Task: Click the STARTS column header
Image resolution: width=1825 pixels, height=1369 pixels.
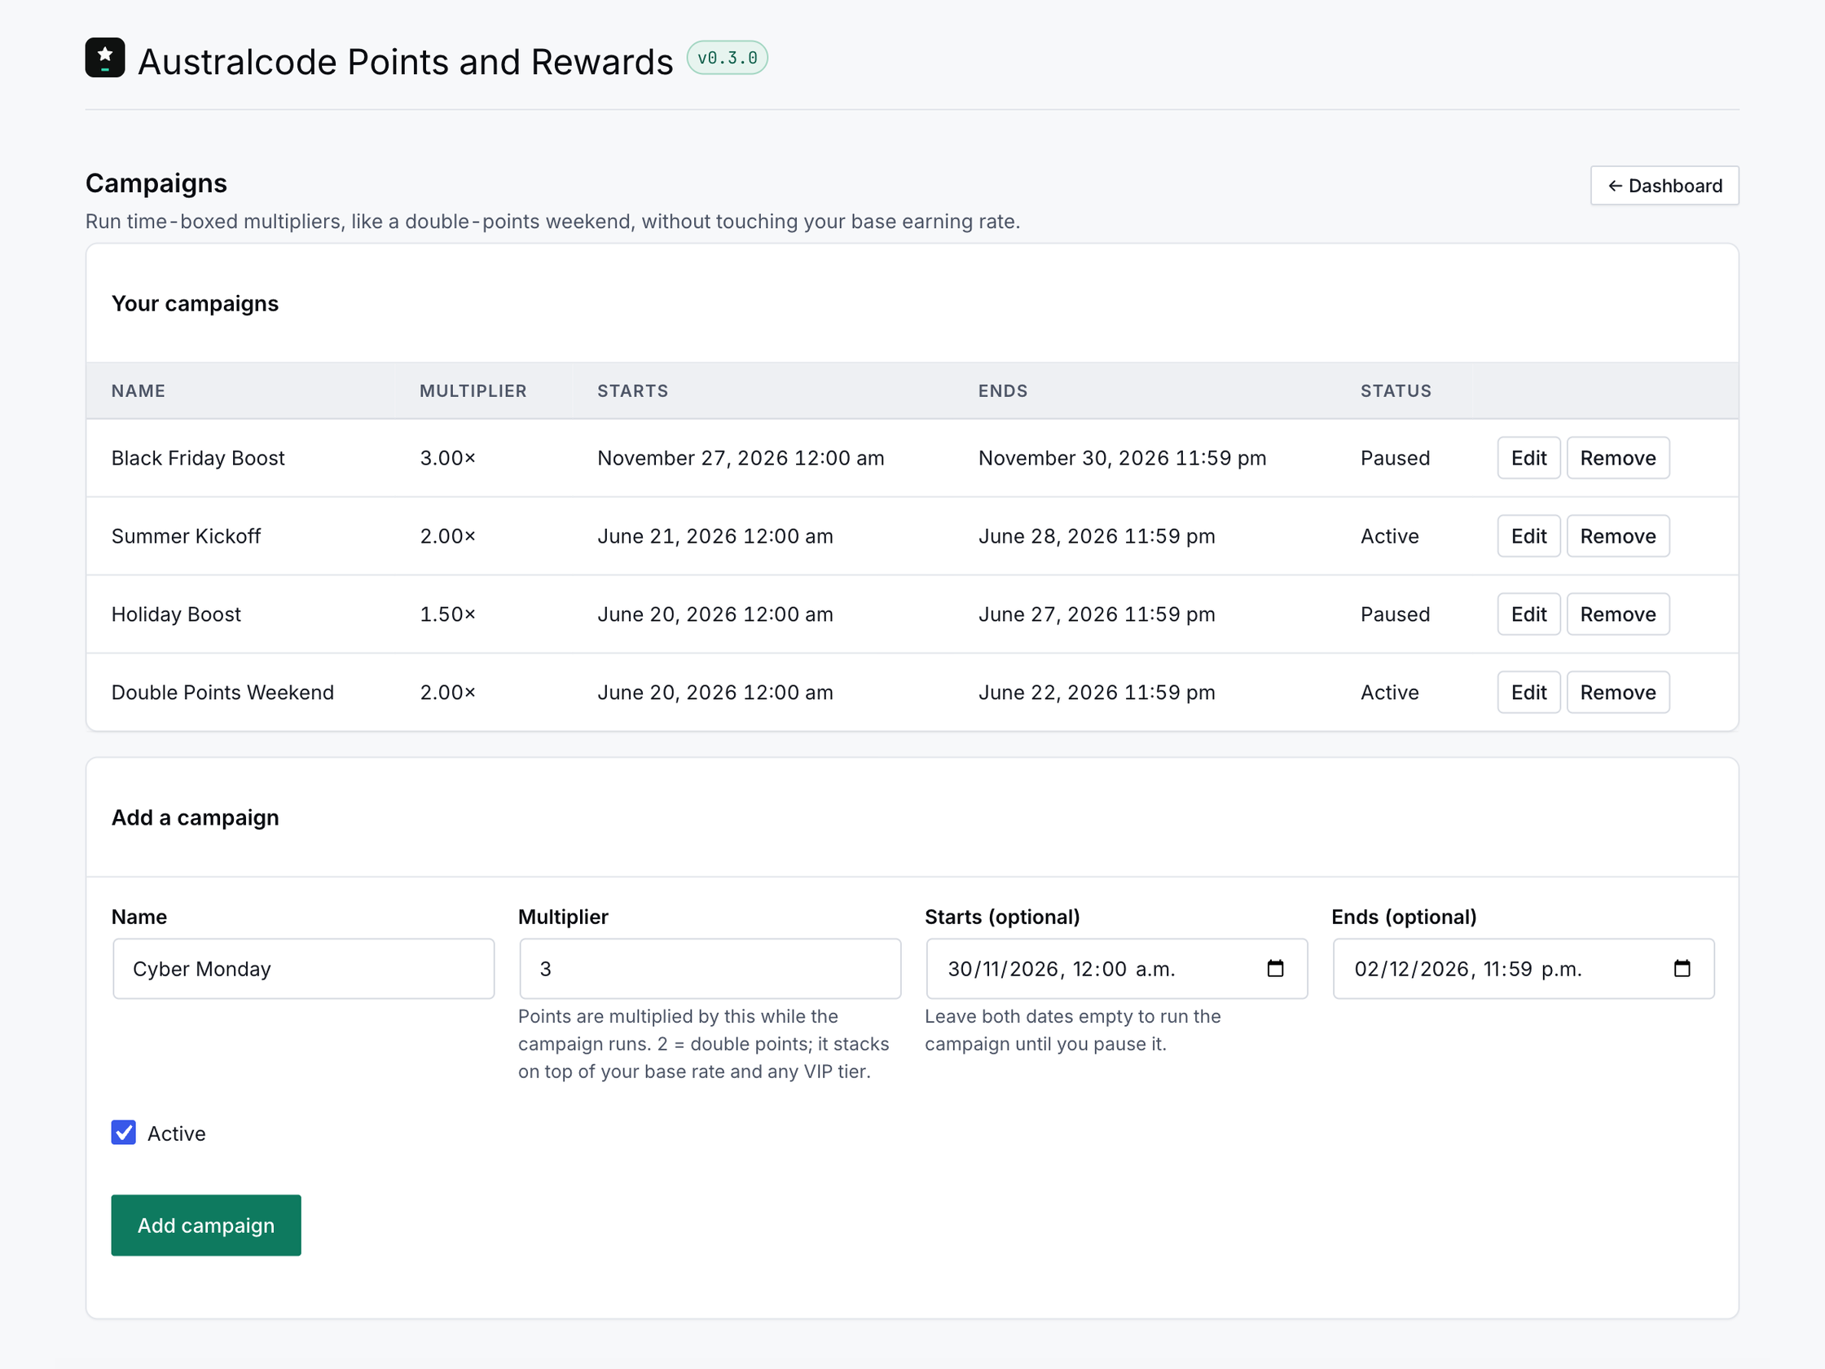Action: point(633,391)
